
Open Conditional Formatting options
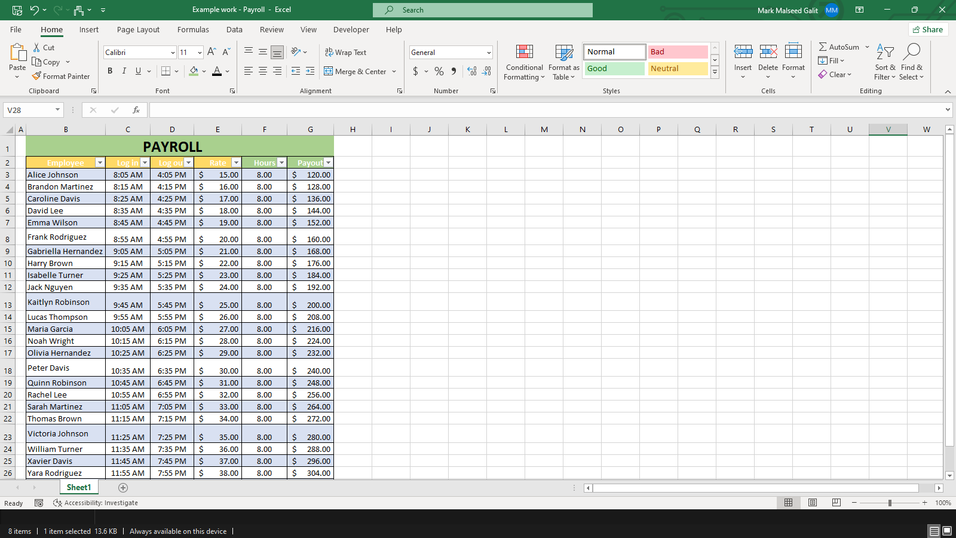525,62
